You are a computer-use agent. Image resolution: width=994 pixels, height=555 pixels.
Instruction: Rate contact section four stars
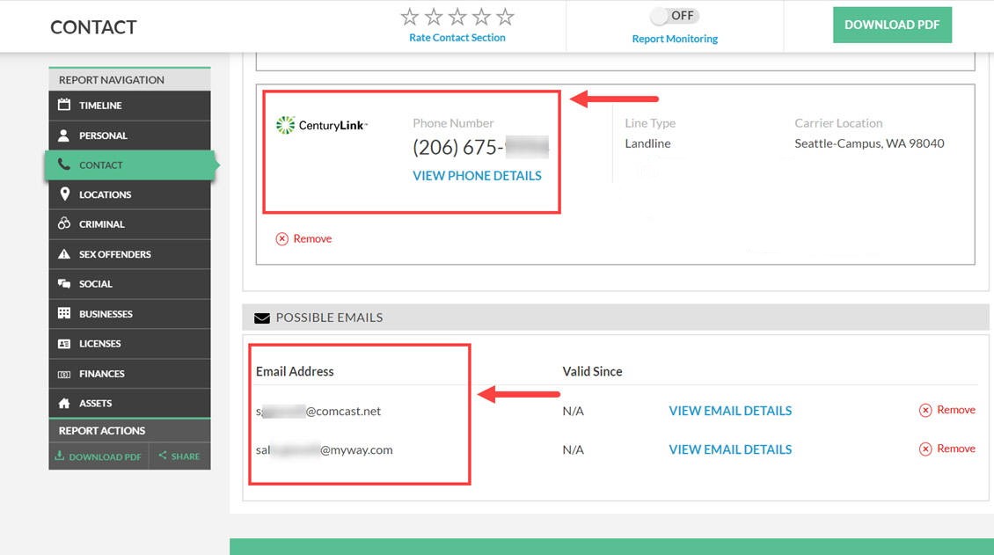pyautogui.click(x=481, y=17)
